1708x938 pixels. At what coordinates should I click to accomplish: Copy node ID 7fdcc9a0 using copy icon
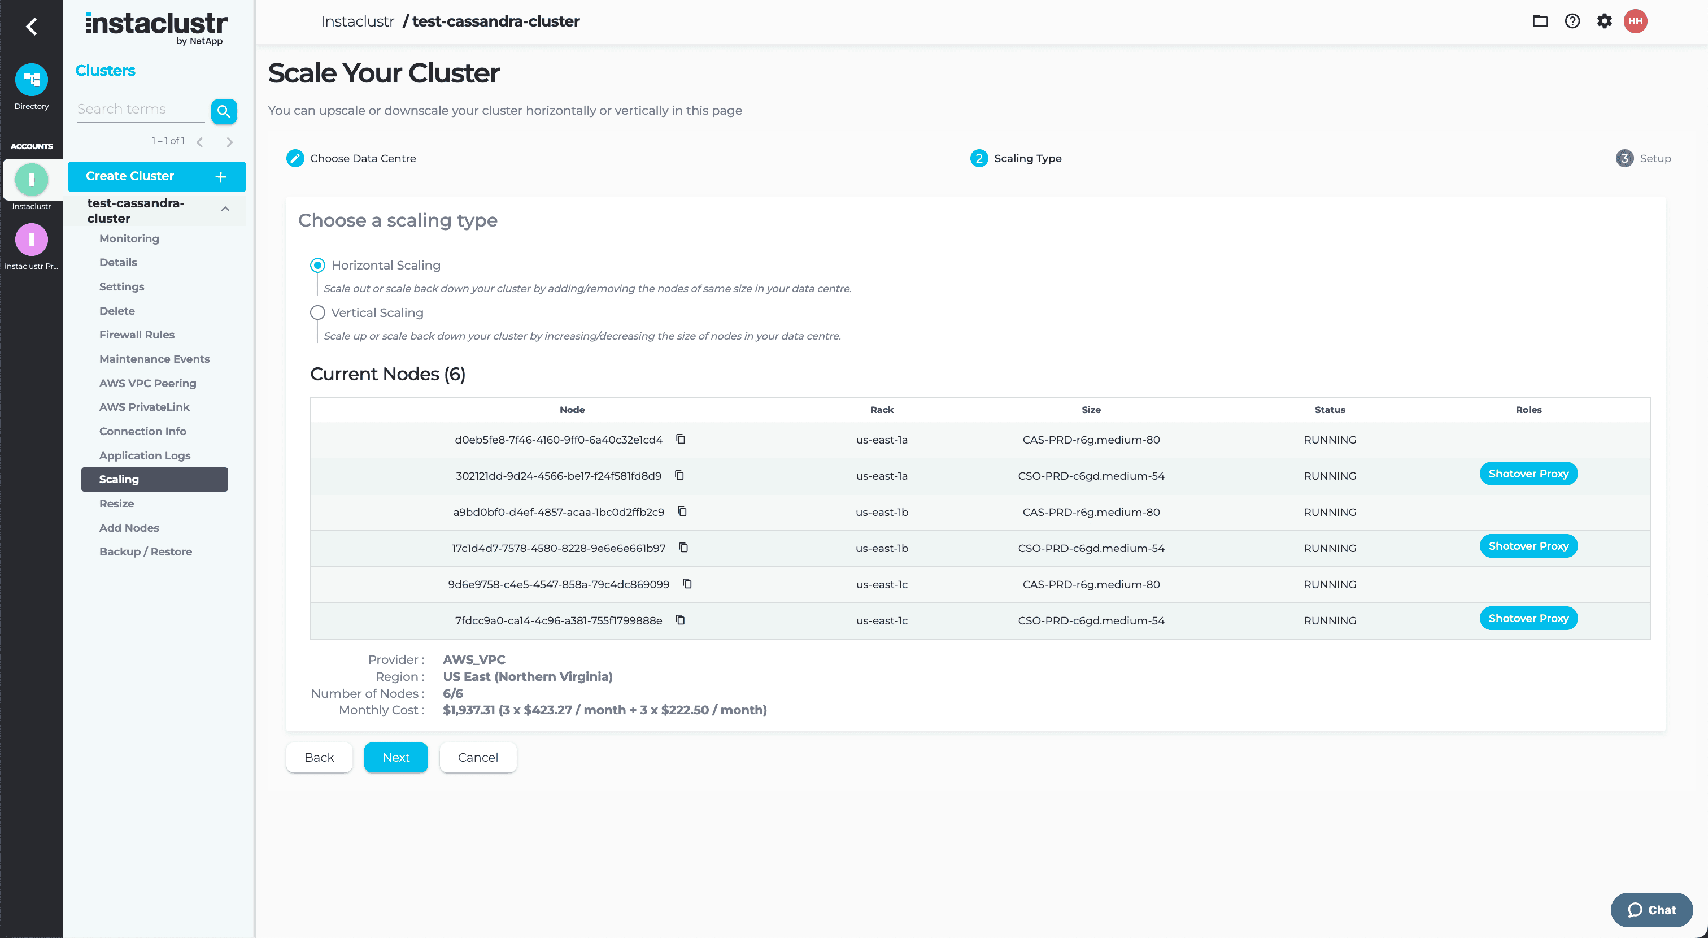(x=679, y=619)
